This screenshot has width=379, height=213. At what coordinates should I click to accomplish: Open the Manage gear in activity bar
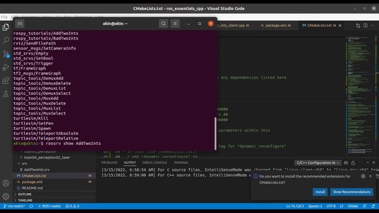[5, 196]
